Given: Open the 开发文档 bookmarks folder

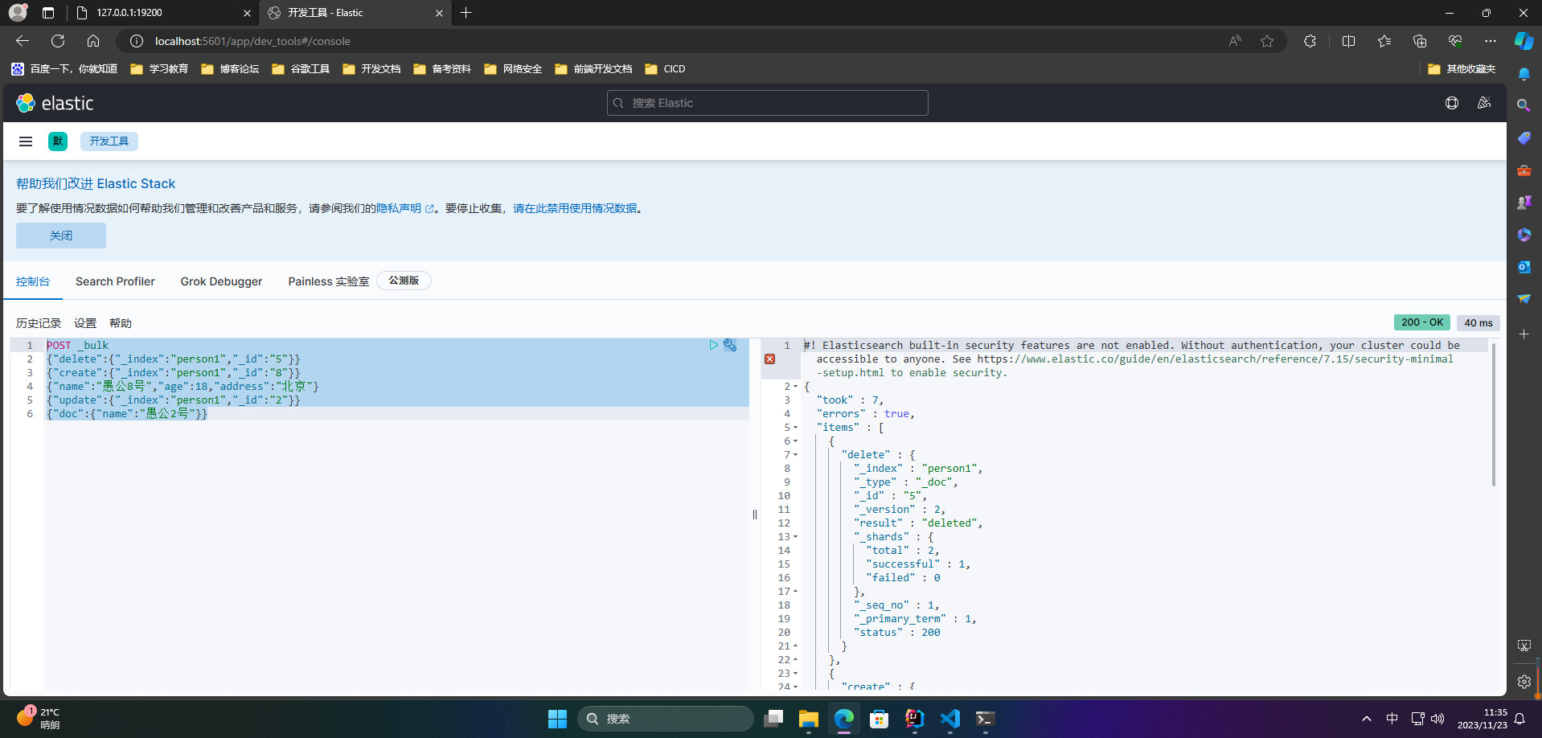Looking at the screenshot, I should pyautogui.click(x=371, y=69).
